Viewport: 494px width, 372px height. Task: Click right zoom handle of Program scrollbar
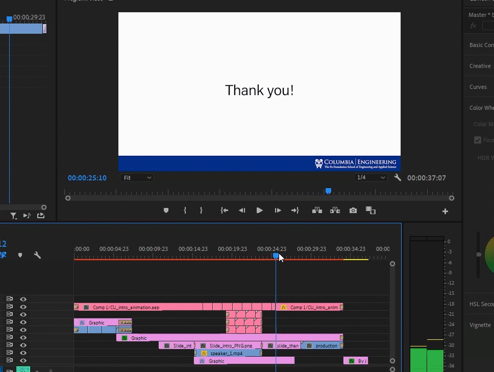coord(452,198)
